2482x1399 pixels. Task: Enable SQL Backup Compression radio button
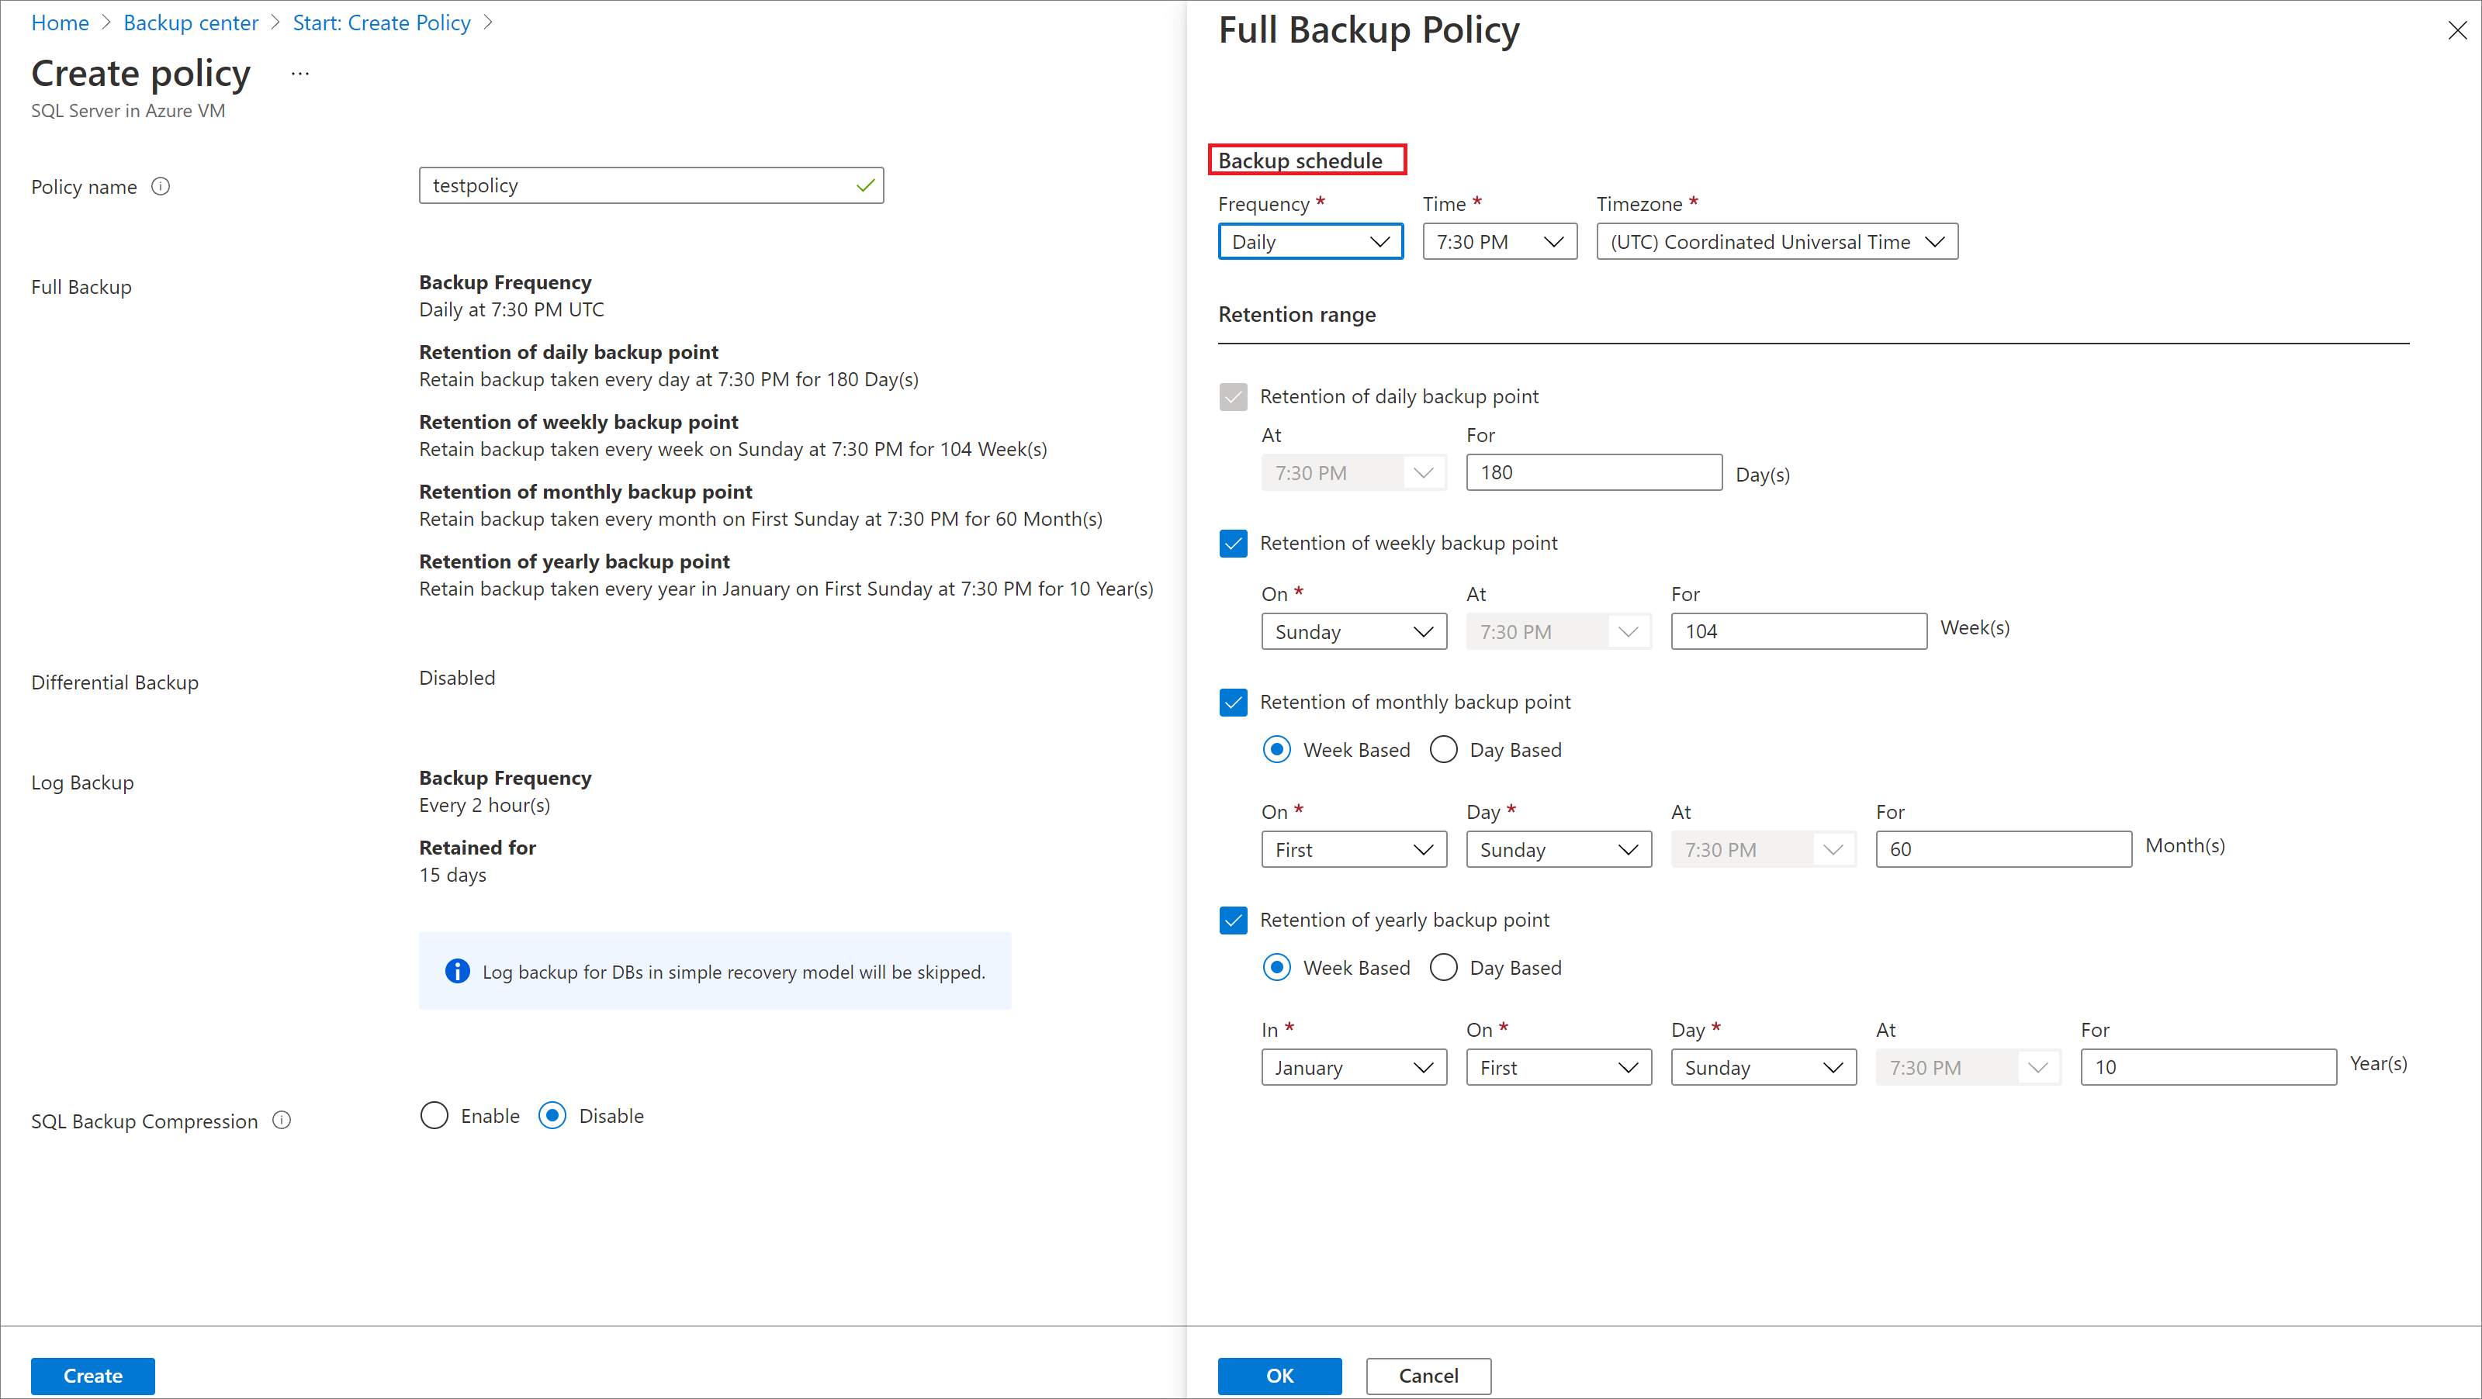coord(434,1114)
